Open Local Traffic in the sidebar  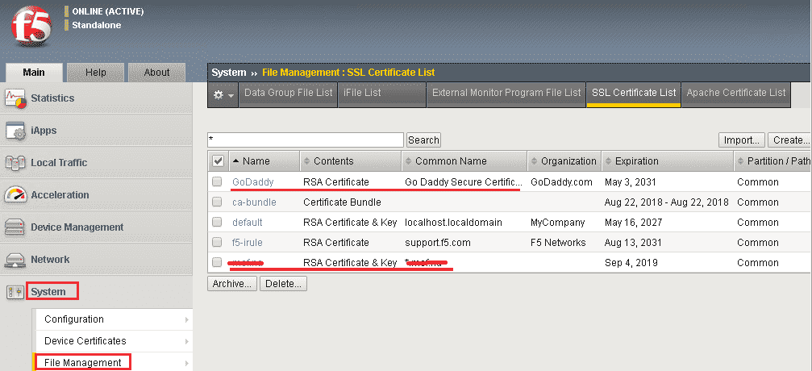coord(59,163)
